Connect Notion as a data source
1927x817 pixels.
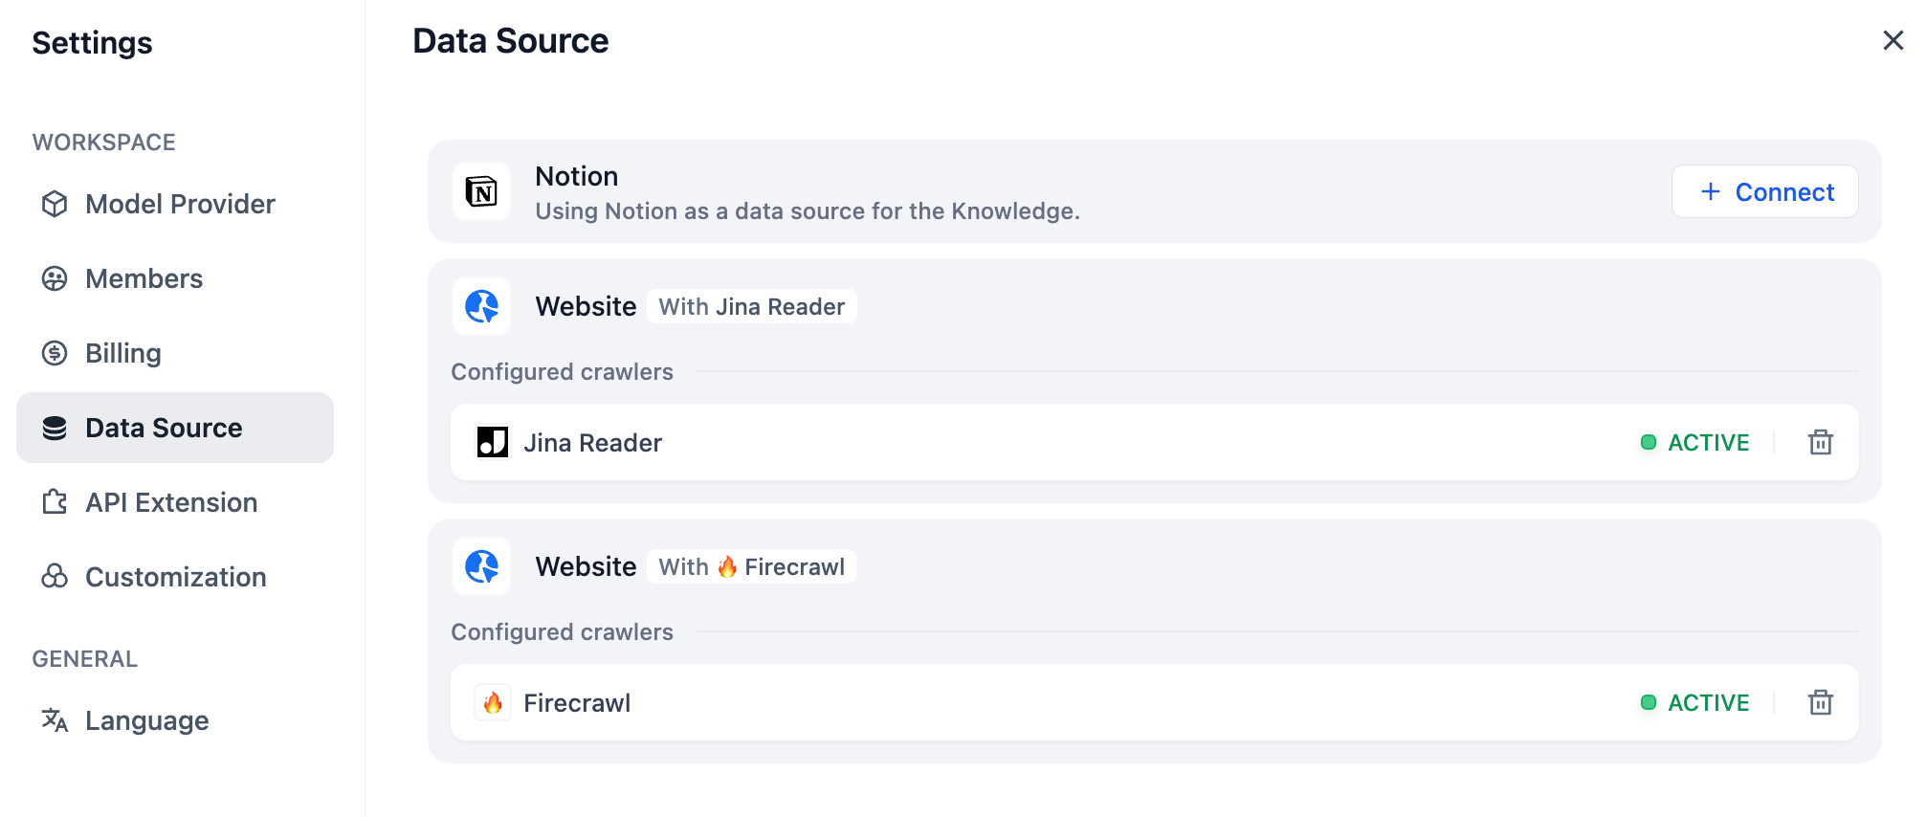click(x=1764, y=192)
